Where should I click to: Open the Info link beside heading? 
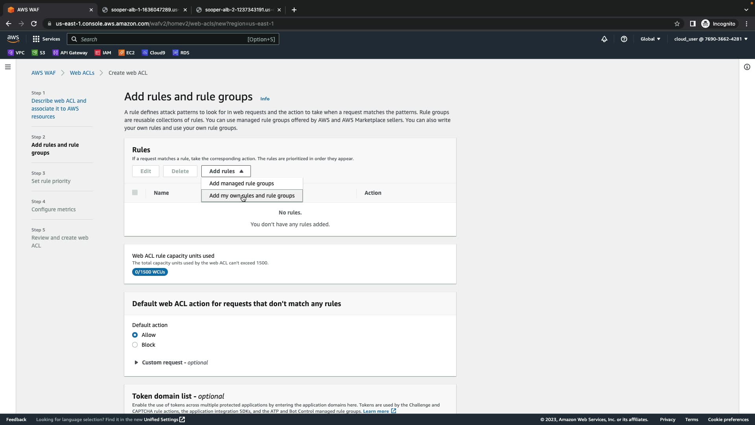coord(265,99)
